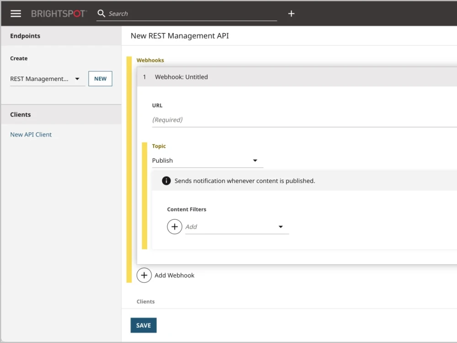Image resolution: width=457 pixels, height=343 pixels.
Task: Click the NEW button next to REST Management
Action: (x=100, y=79)
